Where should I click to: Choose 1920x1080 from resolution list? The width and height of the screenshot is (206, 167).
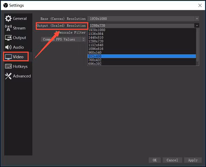[142, 30]
